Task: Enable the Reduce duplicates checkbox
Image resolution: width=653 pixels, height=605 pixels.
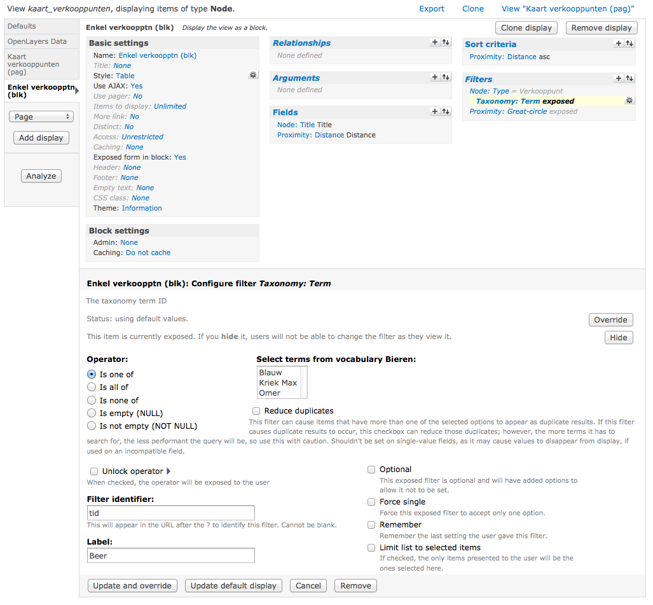Action: click(256, 411)
